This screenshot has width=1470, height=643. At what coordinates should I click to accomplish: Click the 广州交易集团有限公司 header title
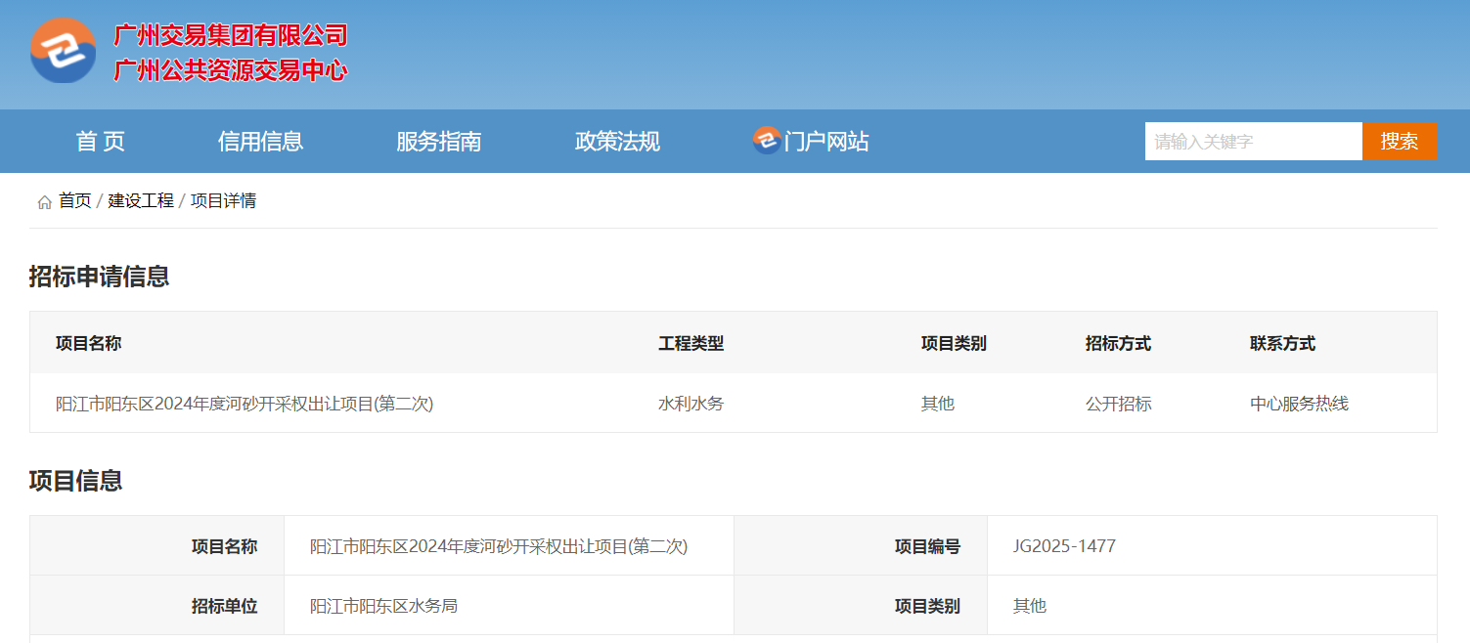(231, 36)
